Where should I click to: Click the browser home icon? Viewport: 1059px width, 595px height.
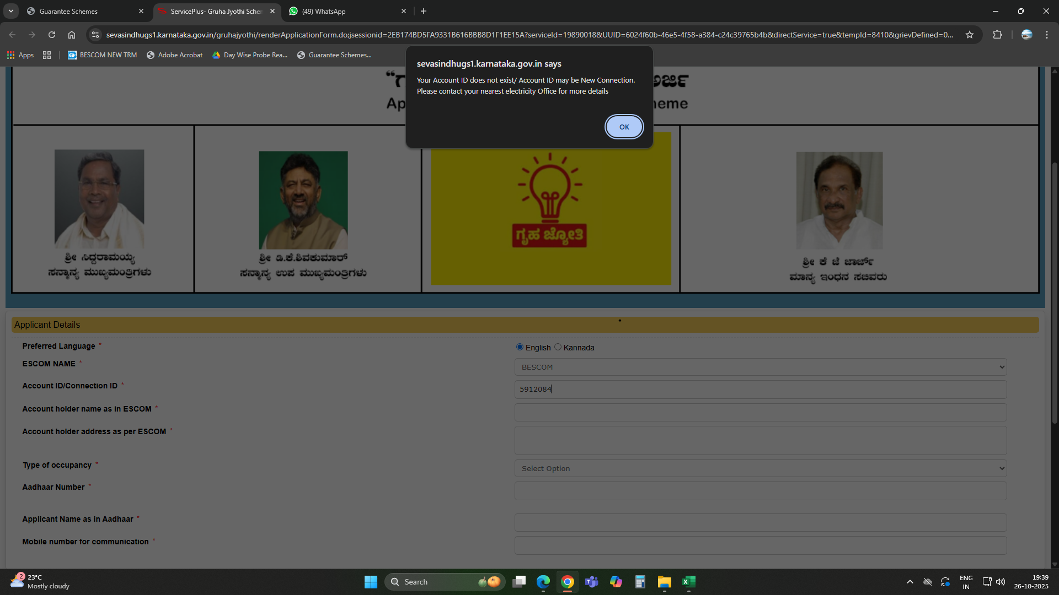(x=72, y=35)
